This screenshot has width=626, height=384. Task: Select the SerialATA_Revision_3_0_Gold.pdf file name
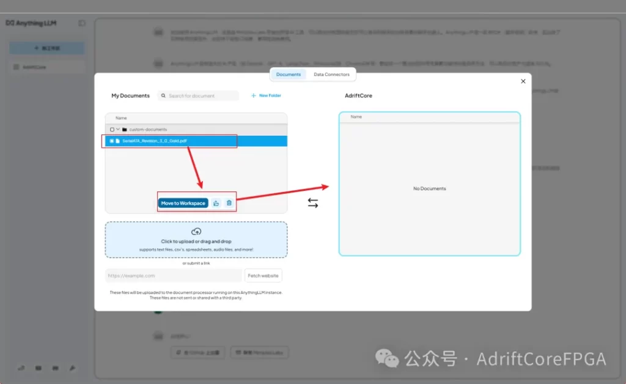(155, 141)
